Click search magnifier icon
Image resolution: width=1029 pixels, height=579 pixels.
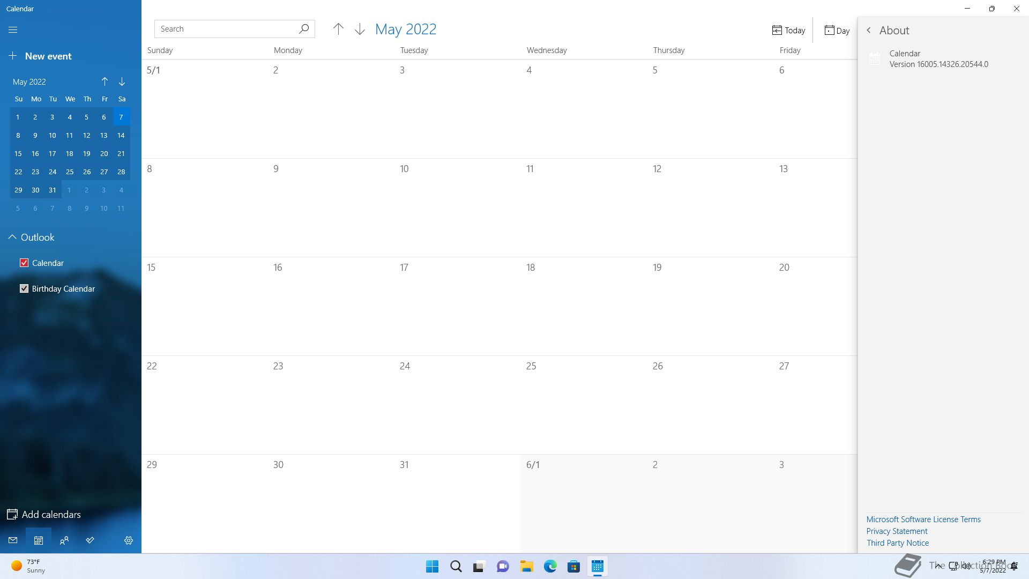click(304, 29)
